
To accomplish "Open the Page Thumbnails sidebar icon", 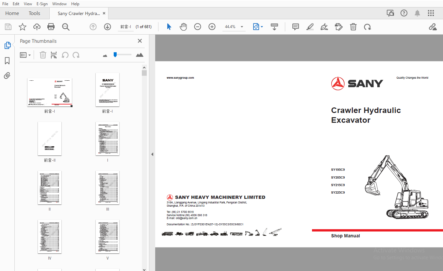I will [x=7, y=45].
